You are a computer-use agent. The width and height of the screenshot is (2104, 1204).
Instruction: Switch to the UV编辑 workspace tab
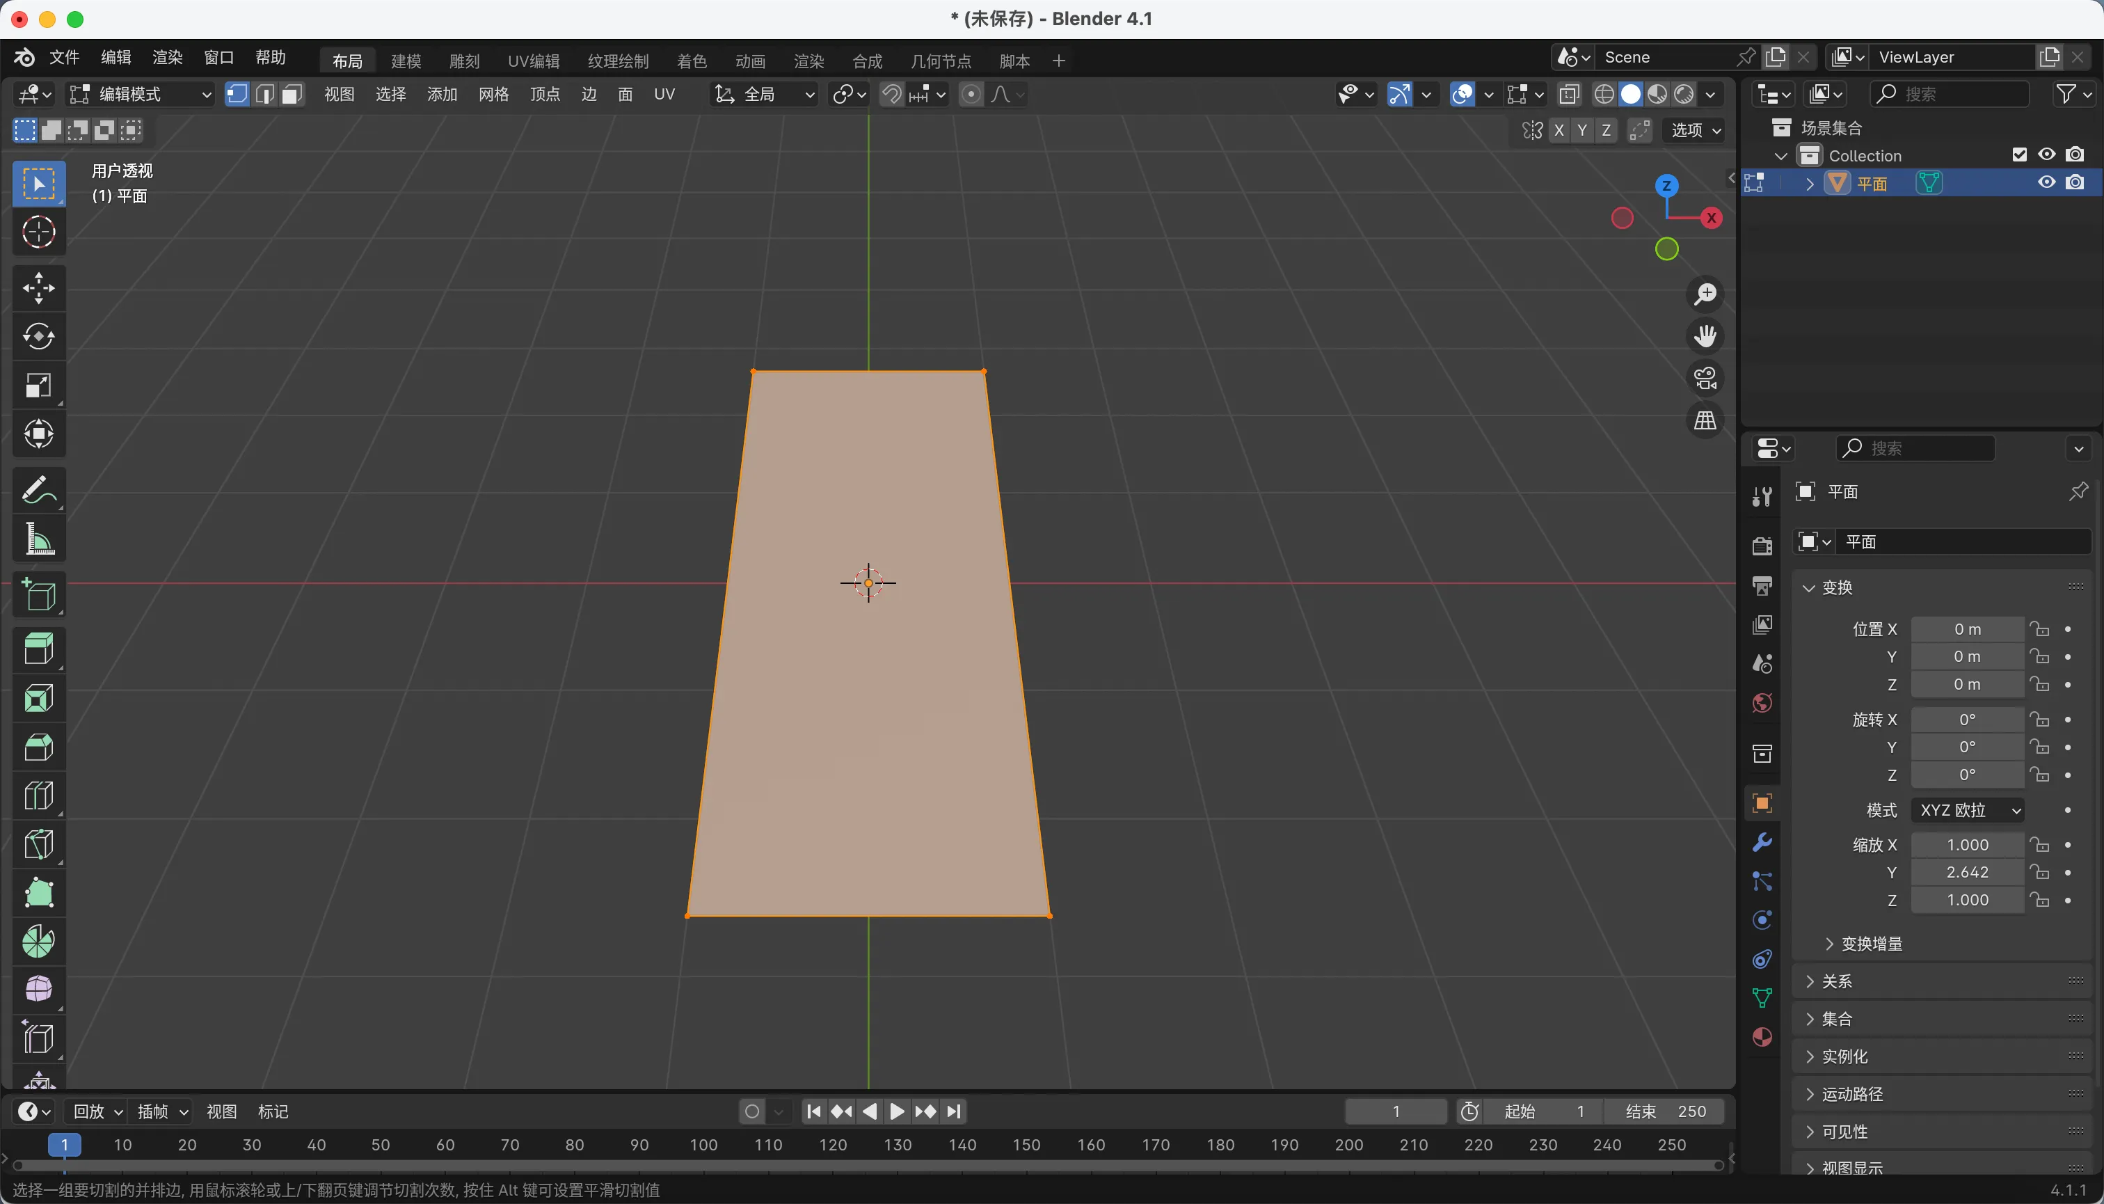533,61
